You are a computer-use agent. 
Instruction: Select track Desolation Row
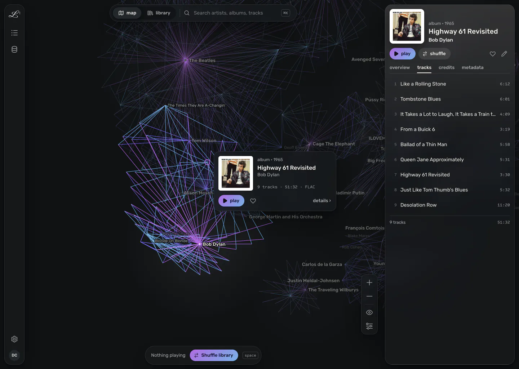point(450,205)
